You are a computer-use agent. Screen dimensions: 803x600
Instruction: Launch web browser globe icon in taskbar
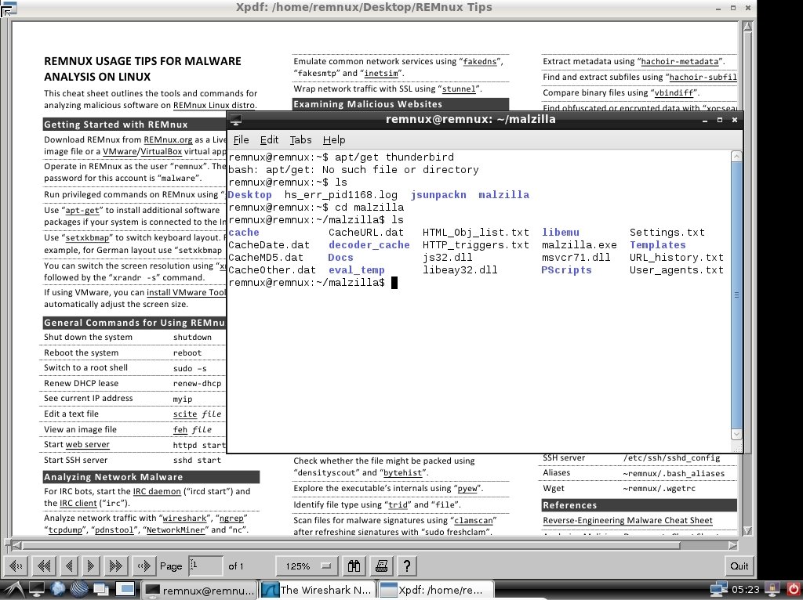click(x=58, y=590)
